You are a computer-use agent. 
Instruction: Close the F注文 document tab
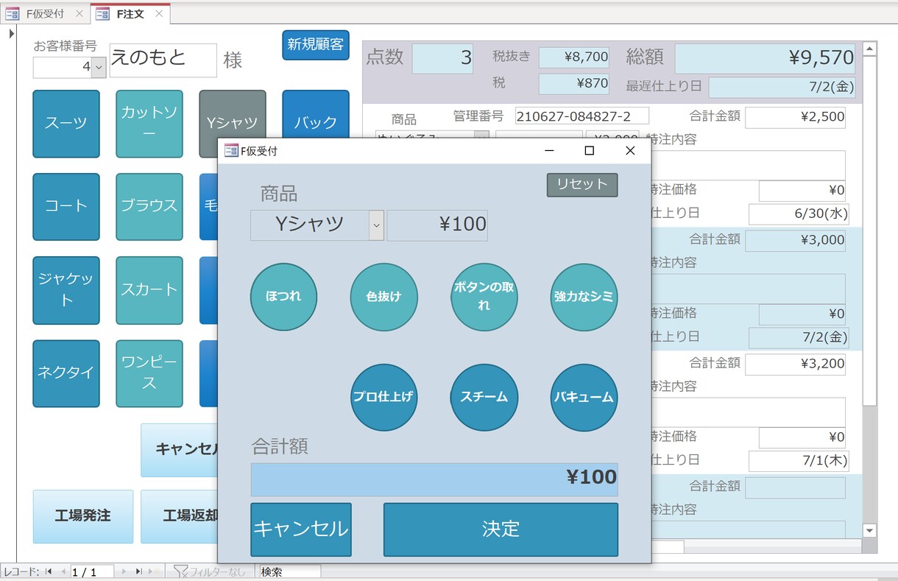pyautogui.click(x=160, y=13)
